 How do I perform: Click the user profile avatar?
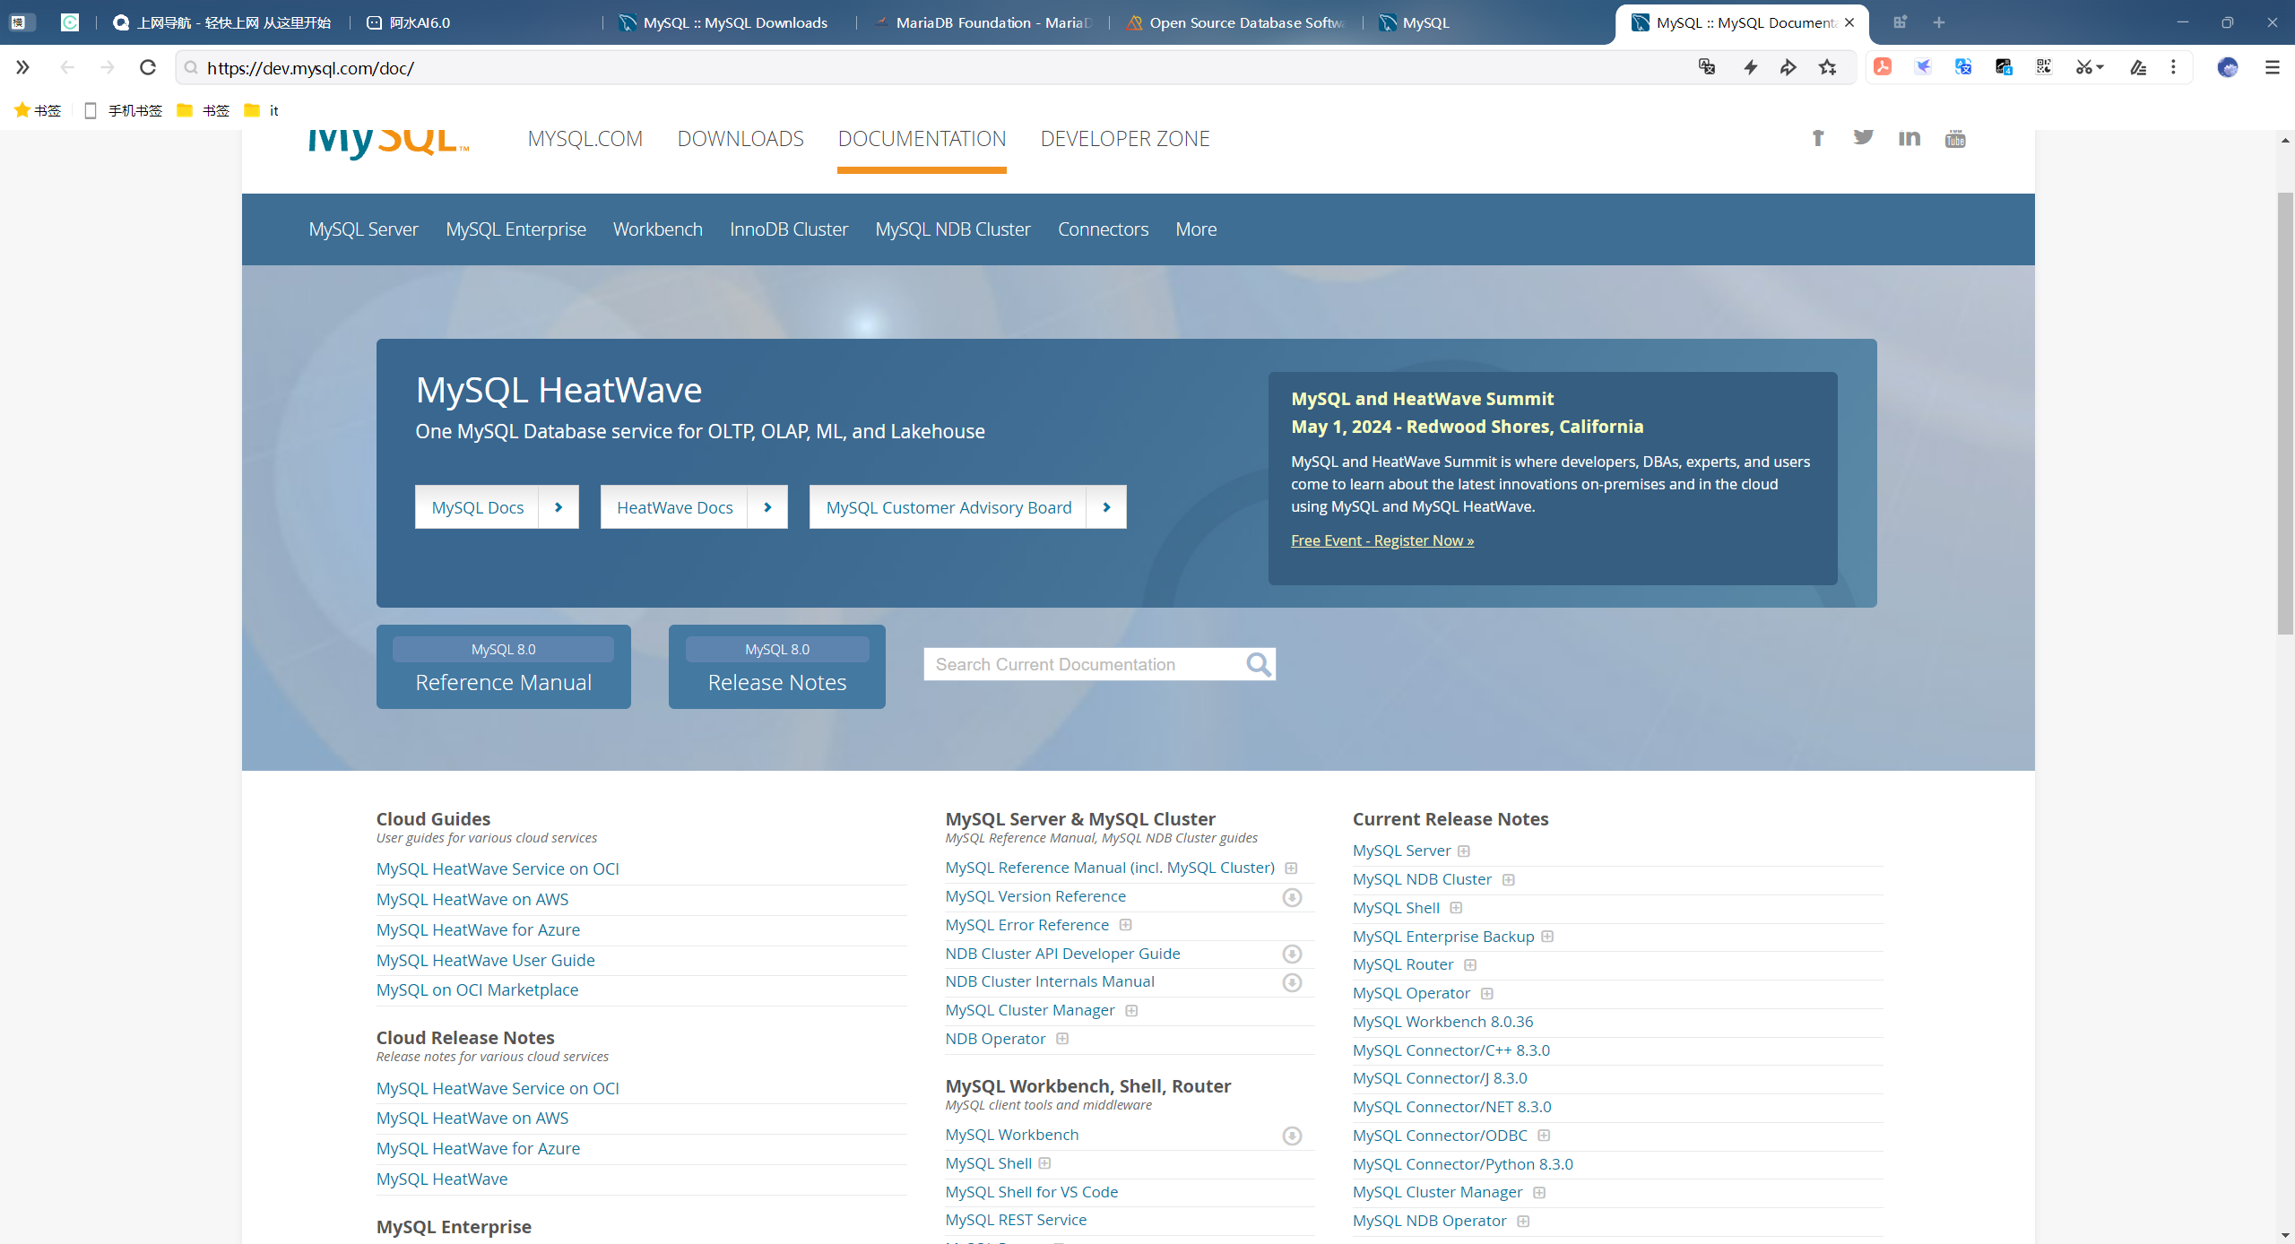2227,67
